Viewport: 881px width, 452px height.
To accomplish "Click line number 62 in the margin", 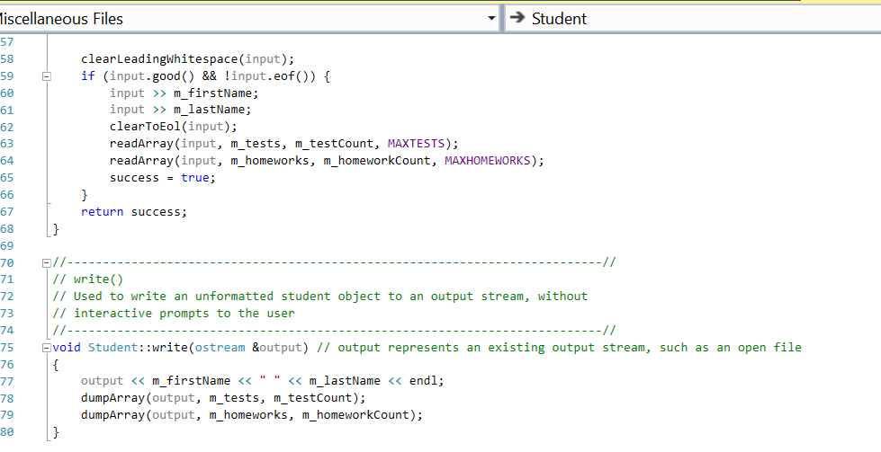I will (7, 127).
